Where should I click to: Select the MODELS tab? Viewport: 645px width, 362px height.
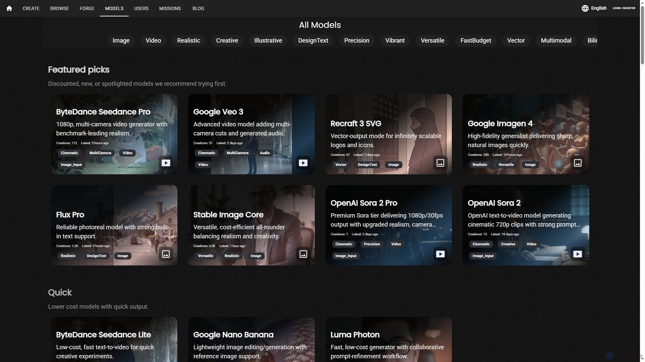pos(114,9)
